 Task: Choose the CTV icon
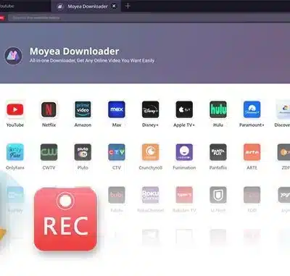[117, 152]
